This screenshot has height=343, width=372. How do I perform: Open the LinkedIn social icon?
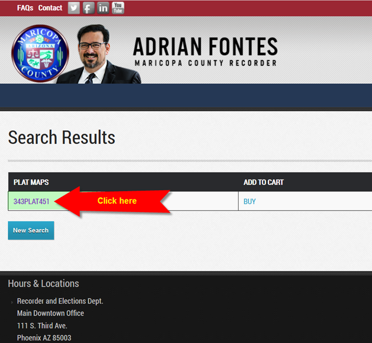103,8
